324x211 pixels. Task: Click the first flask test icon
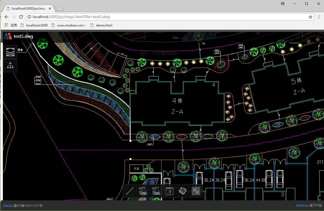pos(143,191)
